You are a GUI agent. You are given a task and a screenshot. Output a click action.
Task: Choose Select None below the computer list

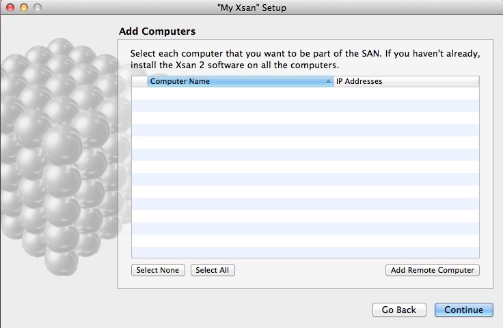coord(158,270)
